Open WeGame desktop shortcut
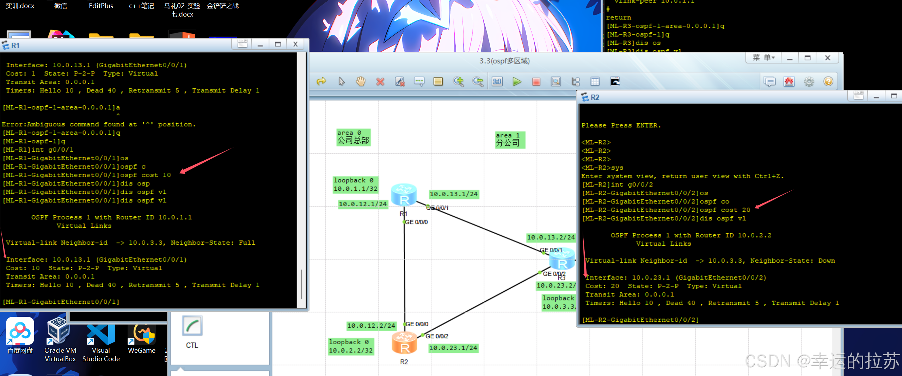 [x=141, y=338]
